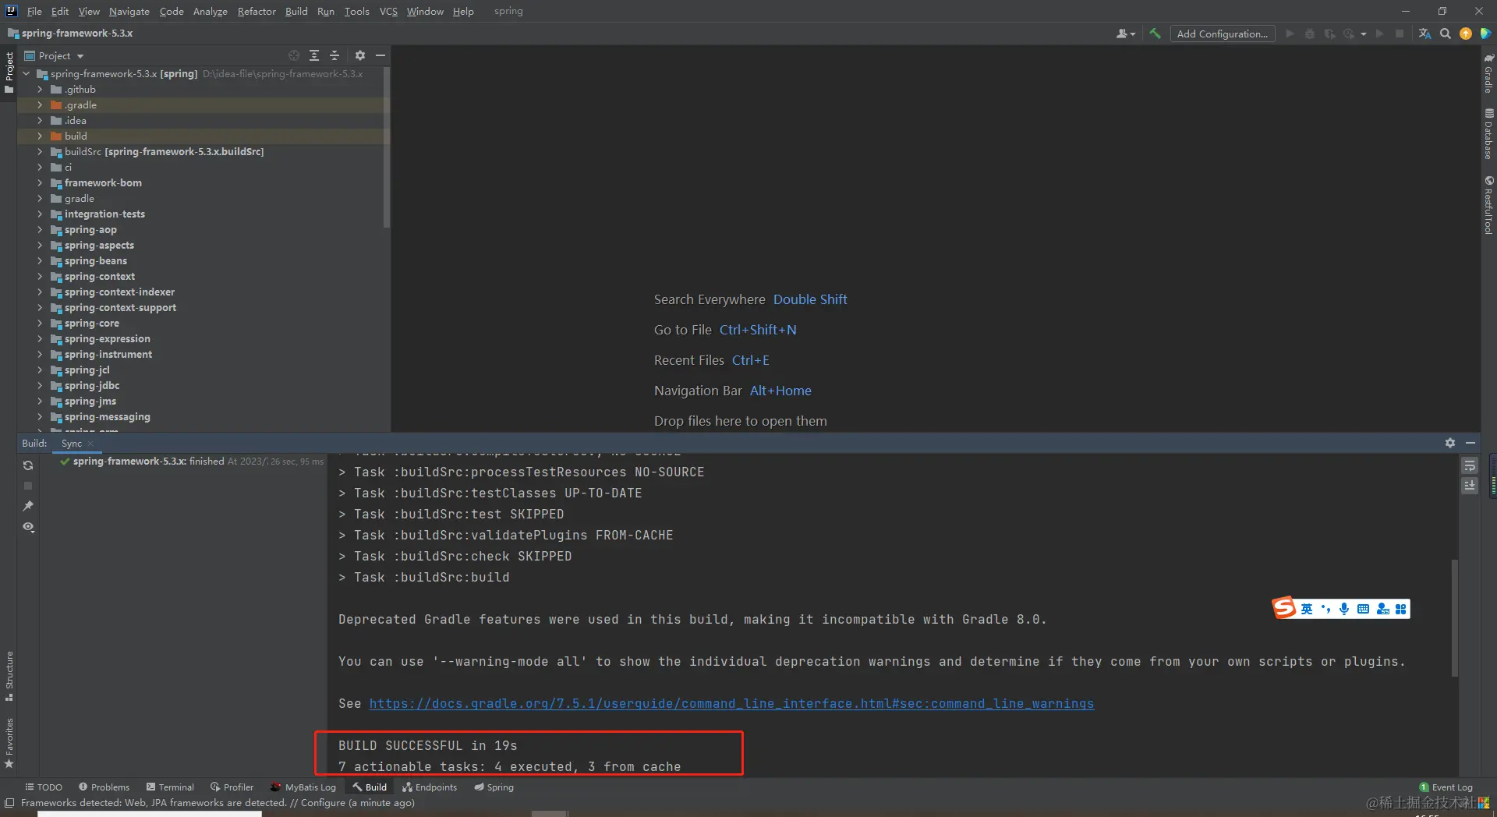Click Project panel vertical scrollbar
The height and width of the screenshot is (817, 1497).
(387, 148)
